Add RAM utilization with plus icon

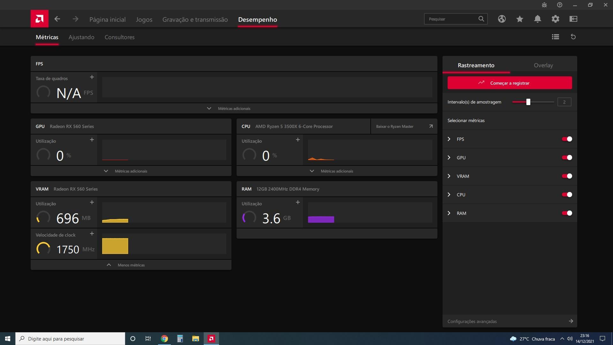click(298, 202)
